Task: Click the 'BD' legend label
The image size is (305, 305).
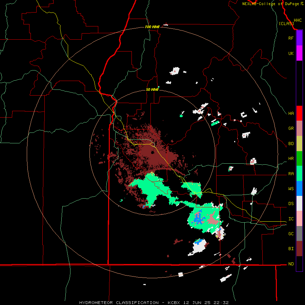Action: (x=291, y=144)
